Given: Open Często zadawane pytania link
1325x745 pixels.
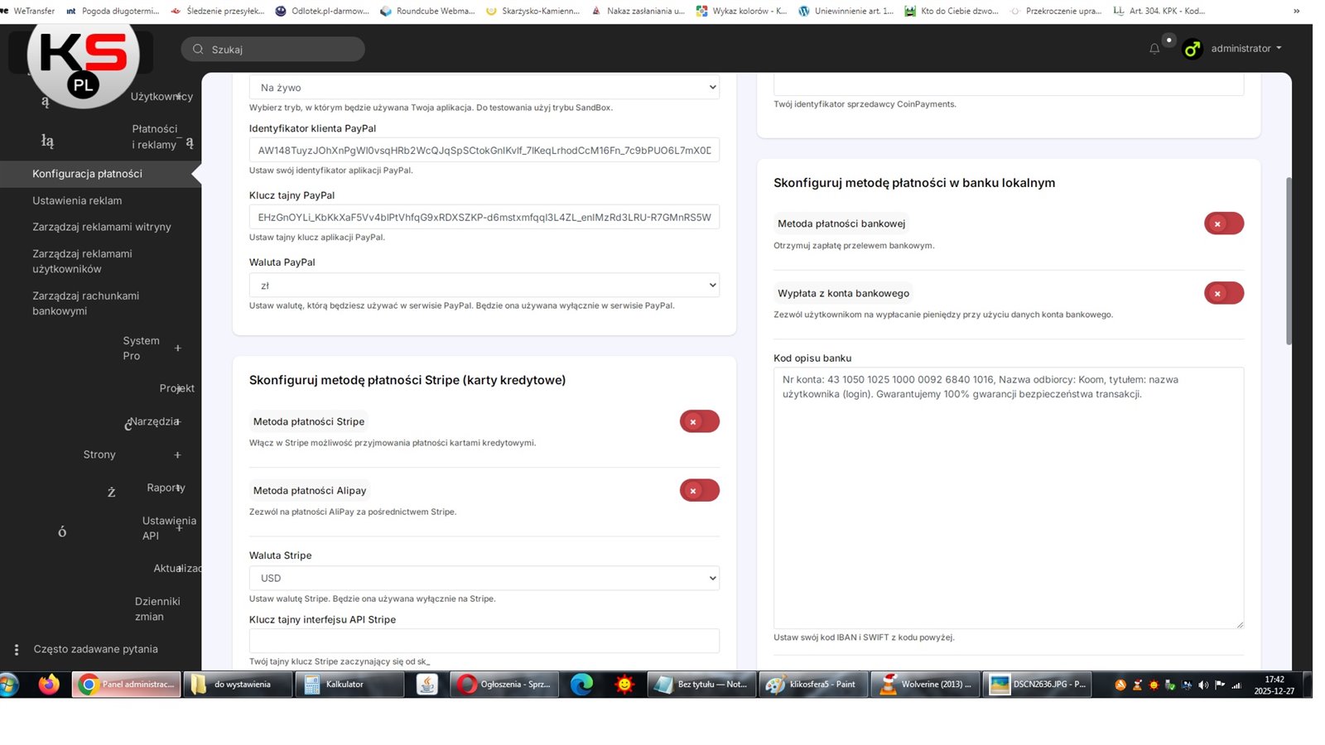Looking at the screenshot, I should click(x=95, y=649).
